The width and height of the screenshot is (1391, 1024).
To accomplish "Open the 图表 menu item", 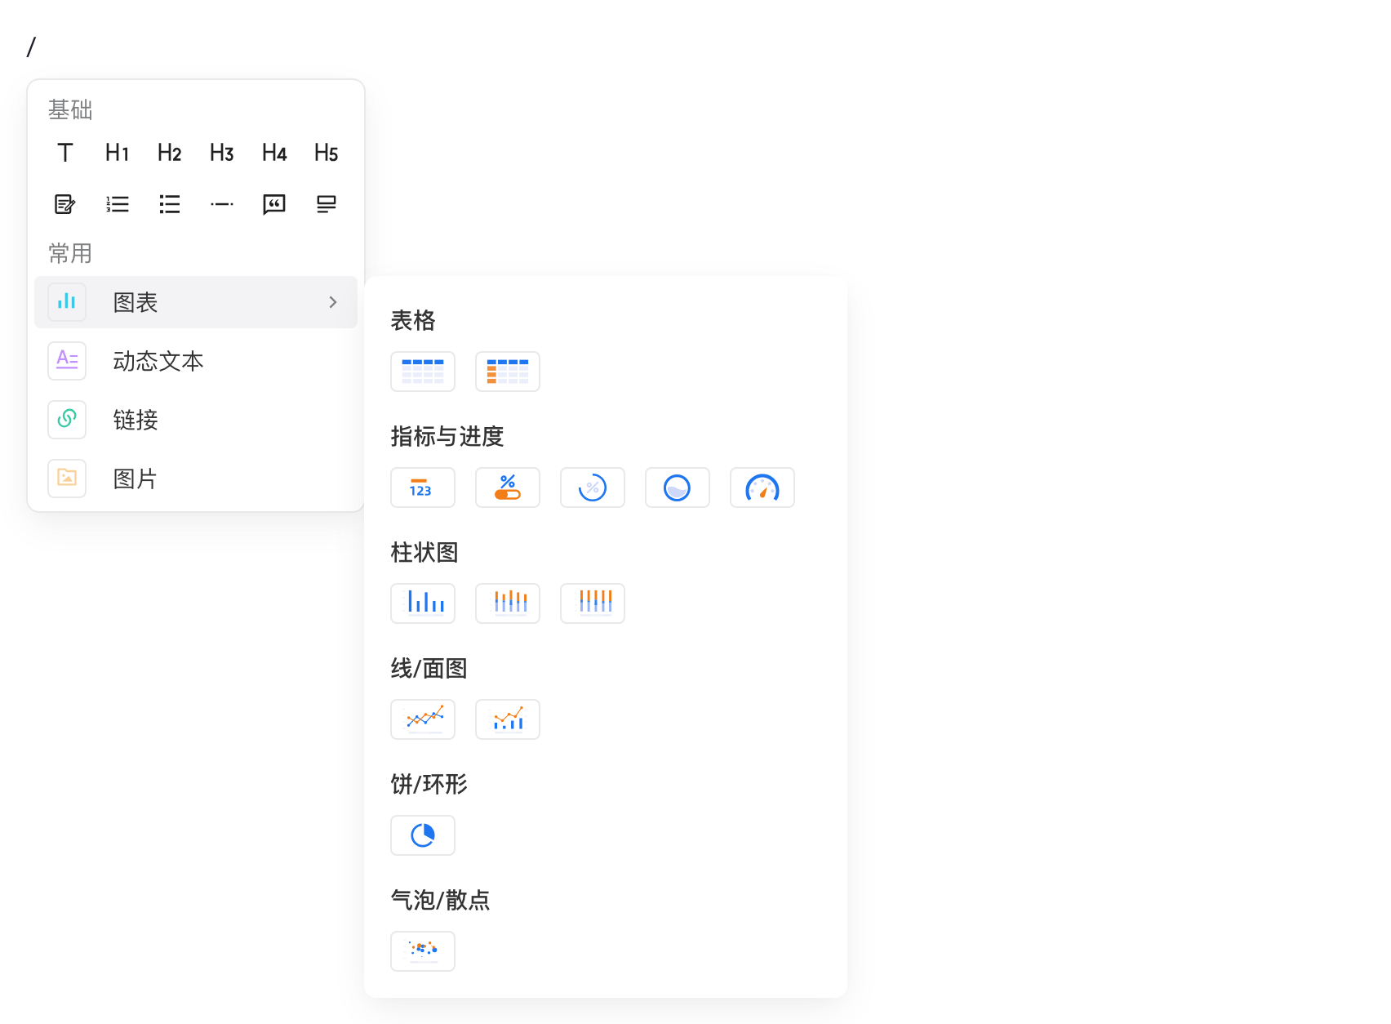I will [196, 302].
